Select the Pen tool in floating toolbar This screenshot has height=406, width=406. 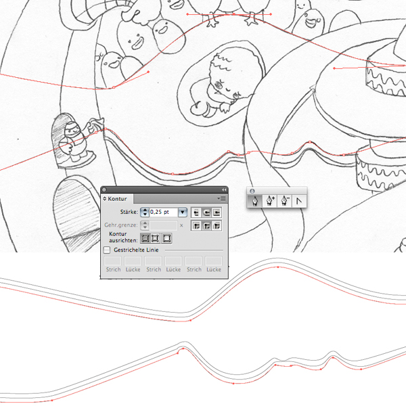click(x=255, y=201)
